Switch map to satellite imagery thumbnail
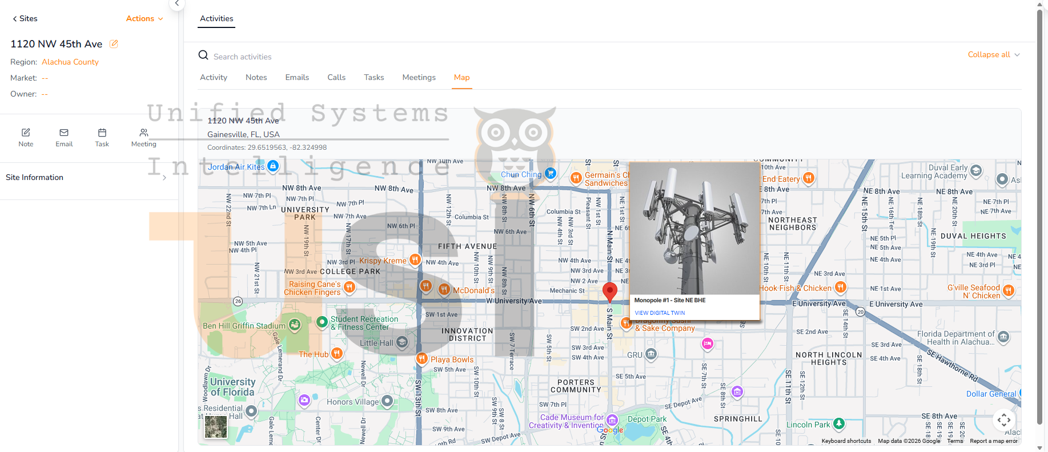The width and height of the screenshot is (1048, 452). tap(216, 427)
